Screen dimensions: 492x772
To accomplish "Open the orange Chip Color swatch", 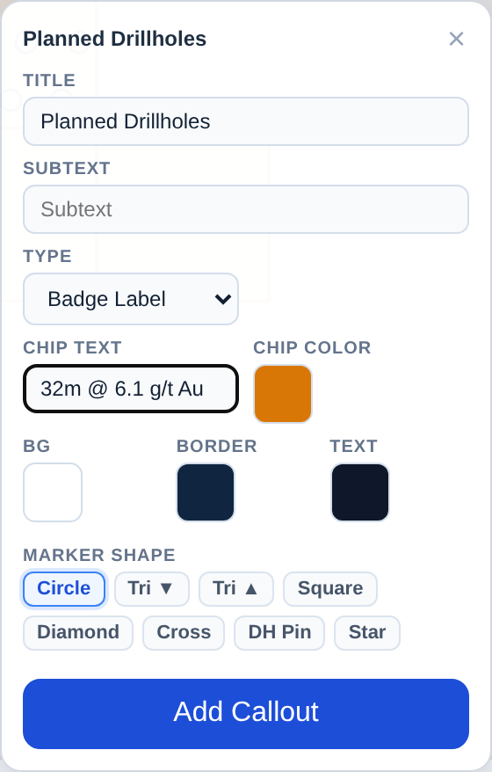I will (x=283, y=394).
